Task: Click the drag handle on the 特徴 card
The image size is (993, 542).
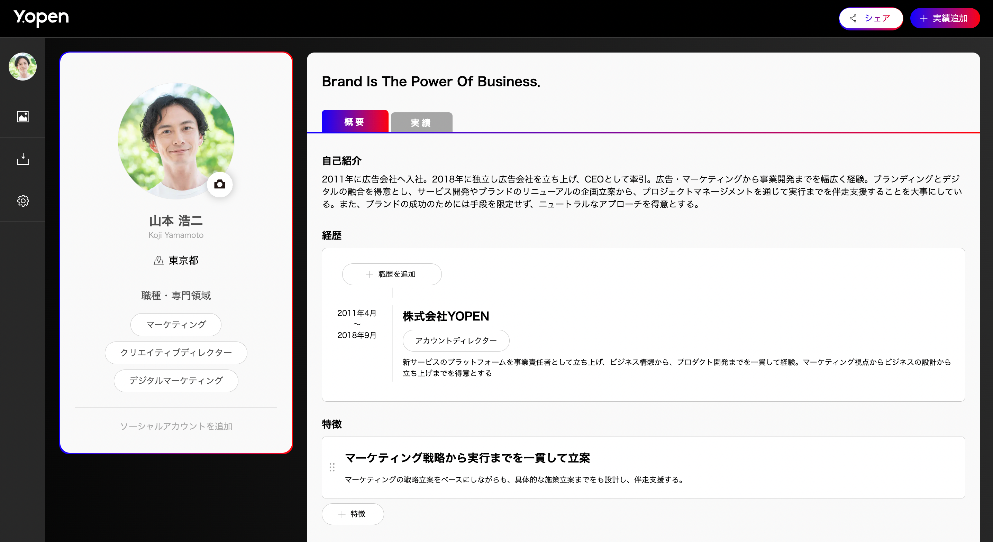Action: (x=332, y=467)
